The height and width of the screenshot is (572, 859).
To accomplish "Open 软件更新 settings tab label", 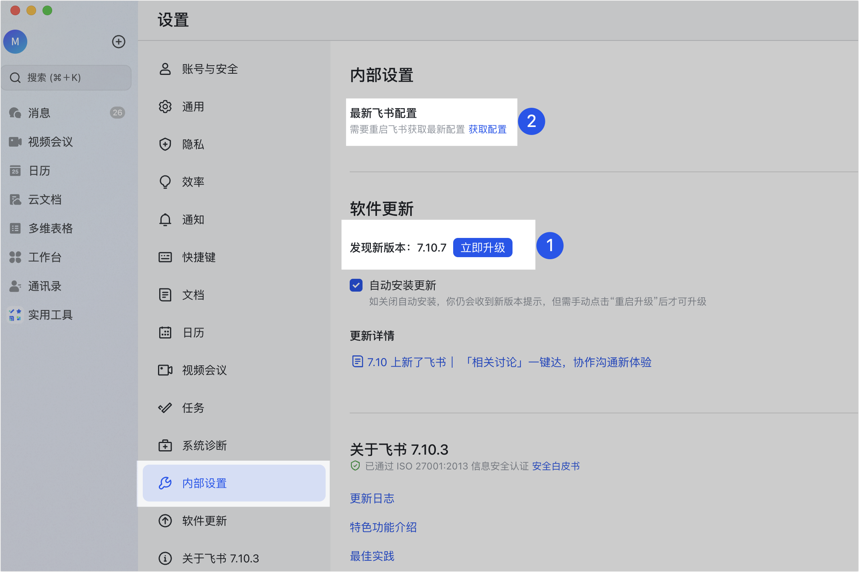I will (x=205, y=521).
